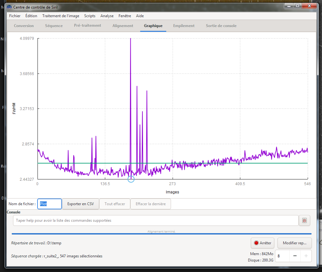The image size is (322, 272).
Task: Decrease thread count with minus button
Action: point(295,256)
